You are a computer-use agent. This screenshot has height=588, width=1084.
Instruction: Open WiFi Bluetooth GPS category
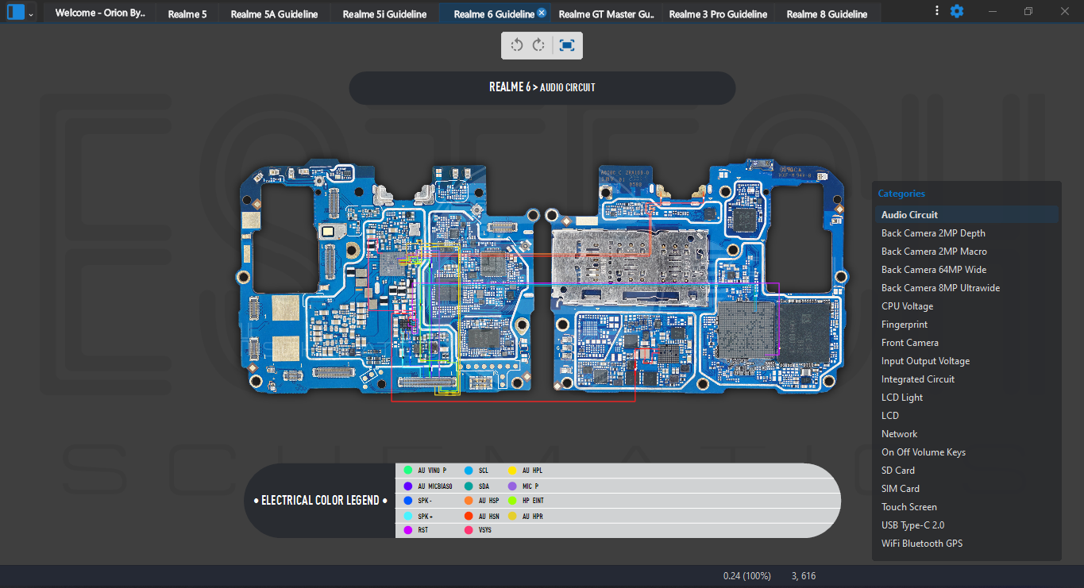point(966,544)
